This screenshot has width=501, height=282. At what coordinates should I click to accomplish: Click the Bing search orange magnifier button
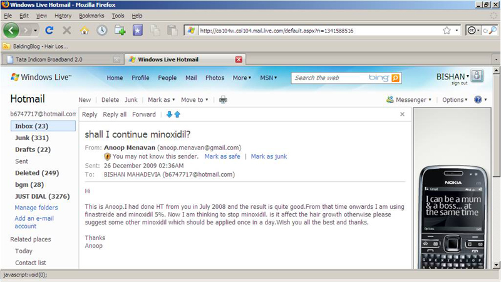pyautogui.click(x=395, y=78)
